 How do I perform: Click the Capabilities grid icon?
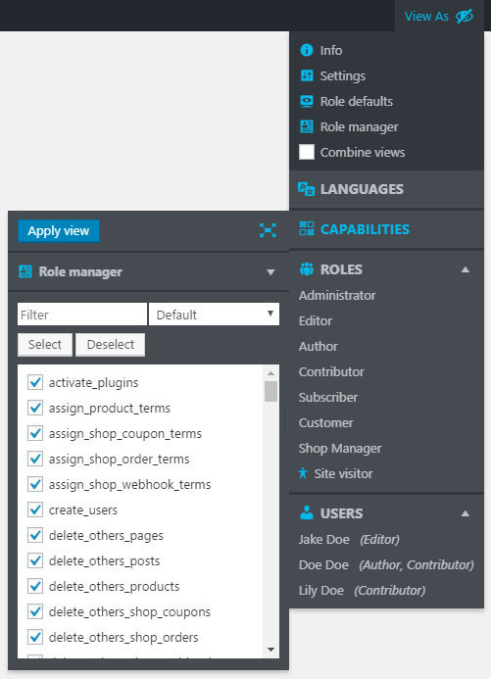click(307, 228)
